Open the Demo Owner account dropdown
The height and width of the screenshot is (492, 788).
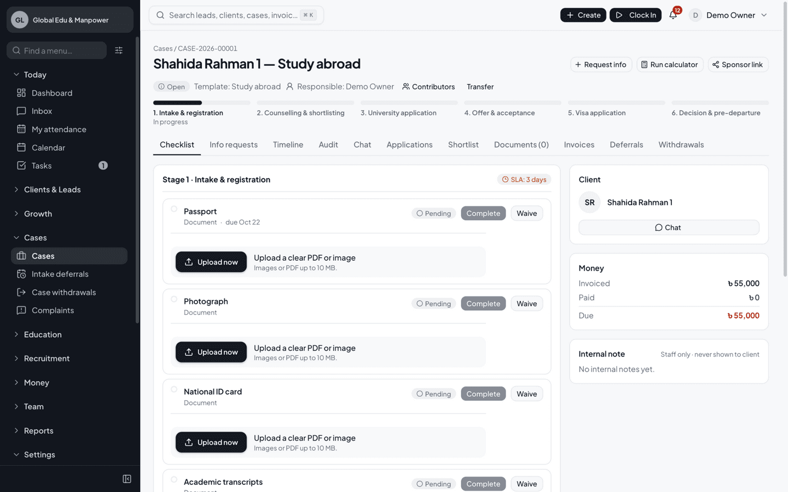728,15
